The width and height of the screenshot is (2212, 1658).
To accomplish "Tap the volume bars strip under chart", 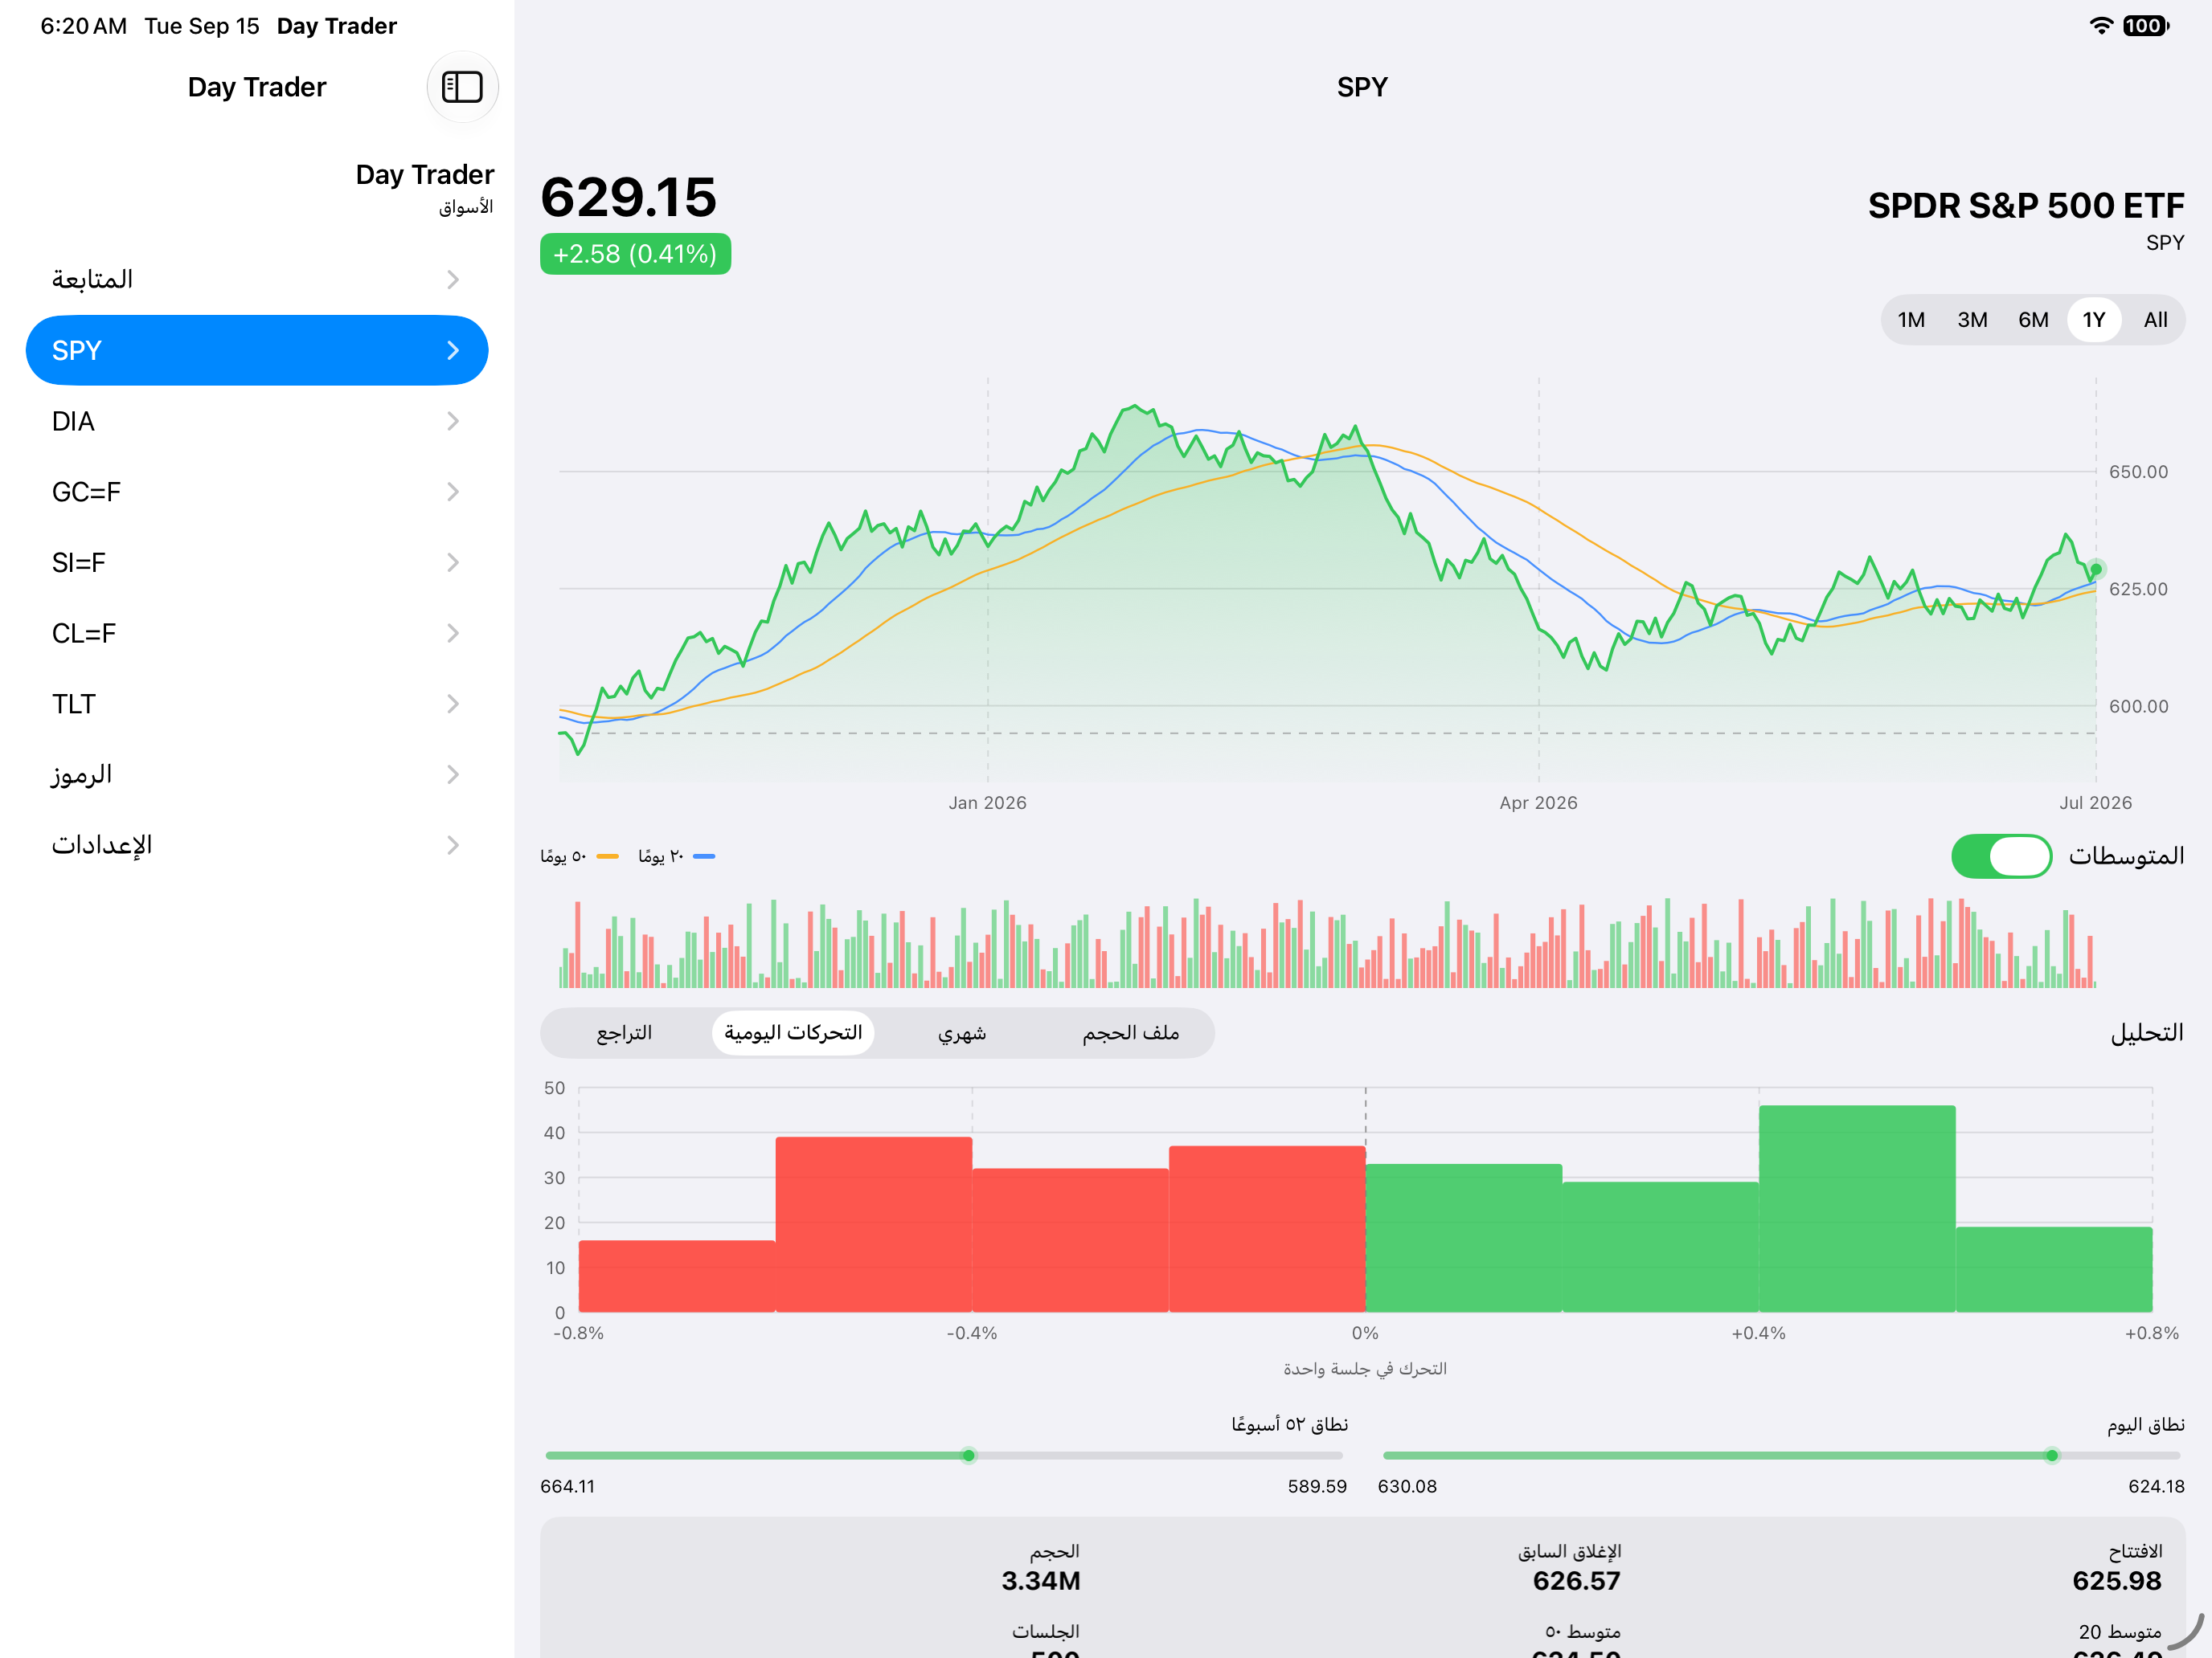I will [1326, 942].
